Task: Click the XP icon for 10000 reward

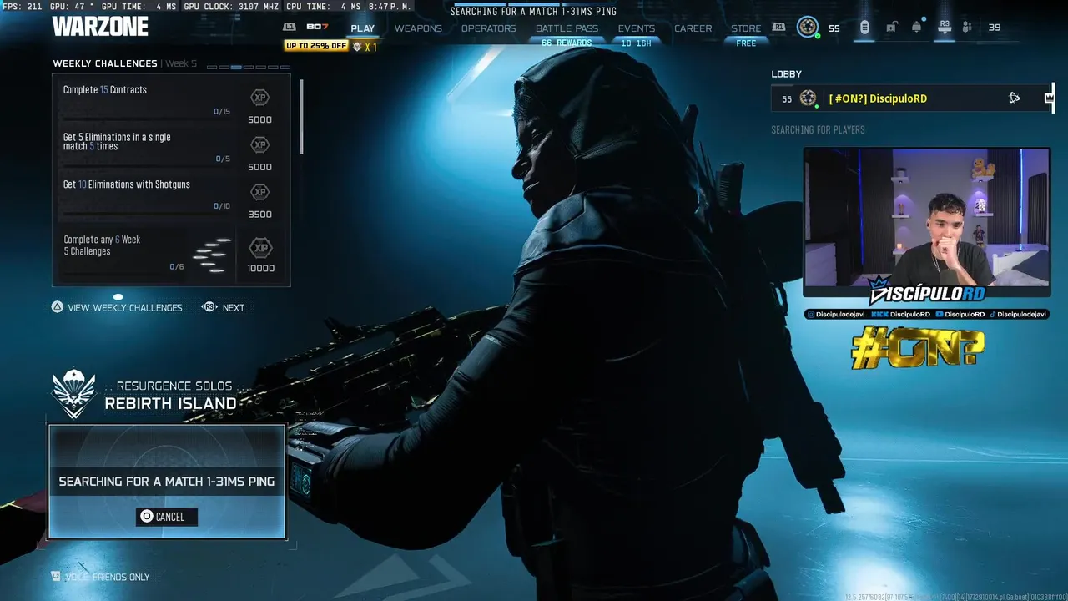Action: point(261,248)
